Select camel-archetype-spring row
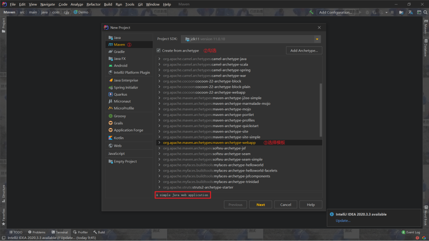 coord(239,70)
